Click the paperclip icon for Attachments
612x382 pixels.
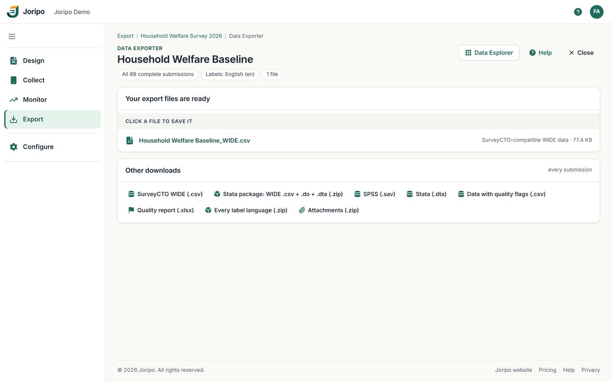302,210
